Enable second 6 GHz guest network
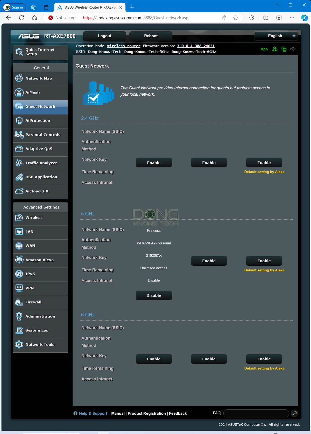311x434 pixels. (x=209, y=359)
